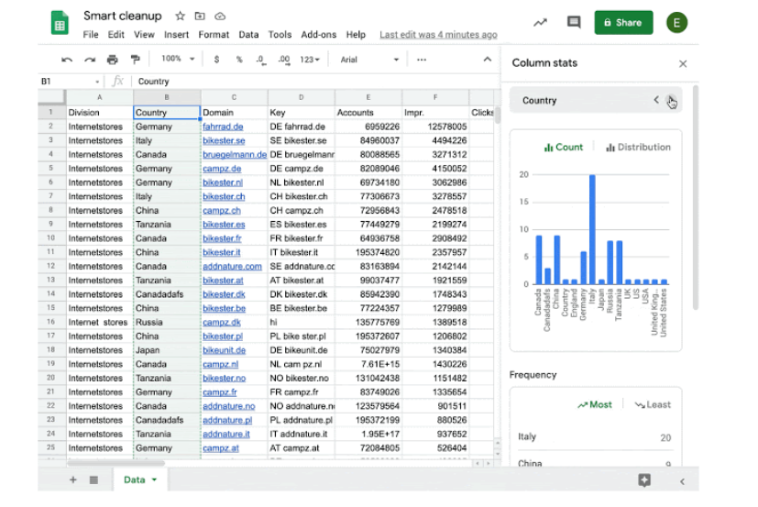Go to previous column in stats
Image resolution: width=758 pixels, height=507 pixels.
click(x=656, y=100)
